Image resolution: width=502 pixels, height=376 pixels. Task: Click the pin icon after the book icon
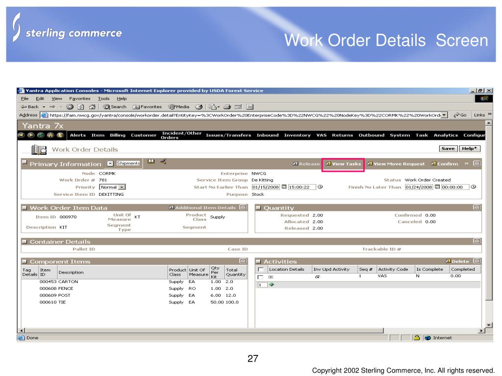click(163, 162)
